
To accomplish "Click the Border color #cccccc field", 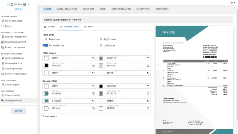I will click(124, 66).
